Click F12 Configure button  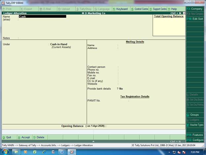(x=195, y=140)
